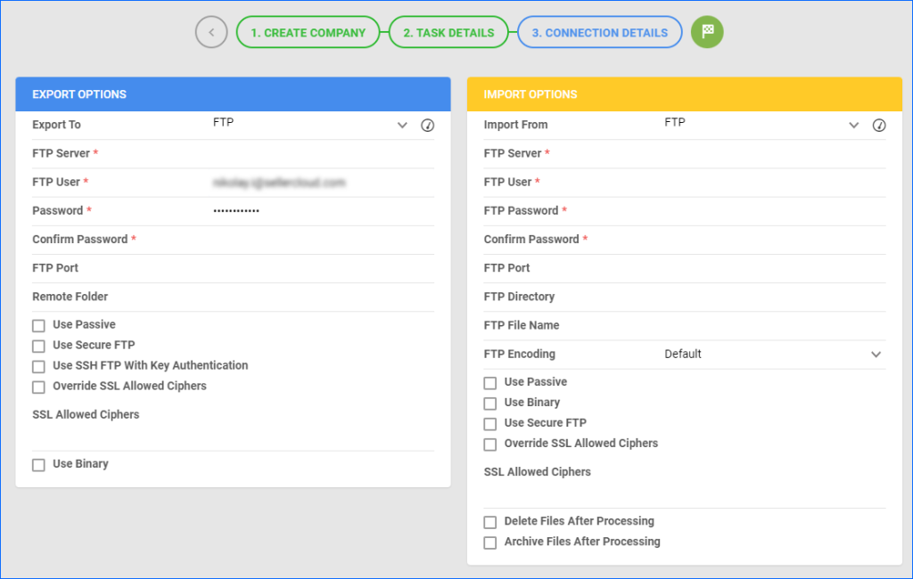Viewport: 913px width, 579px height.
Task: Open the Import From info tooltip icon
Action: (x=879, y=126)
